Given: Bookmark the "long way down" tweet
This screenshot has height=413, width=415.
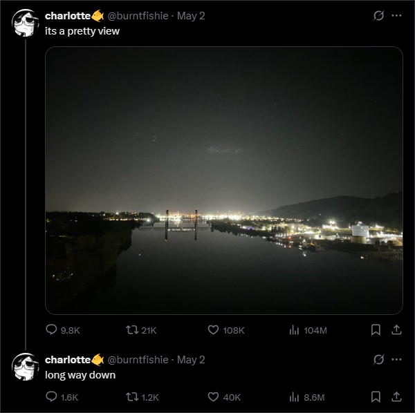Looking at the screenshot, I should (x=376, y=396).
